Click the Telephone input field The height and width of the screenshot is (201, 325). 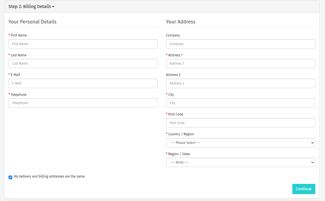click(x=83, y=103)
